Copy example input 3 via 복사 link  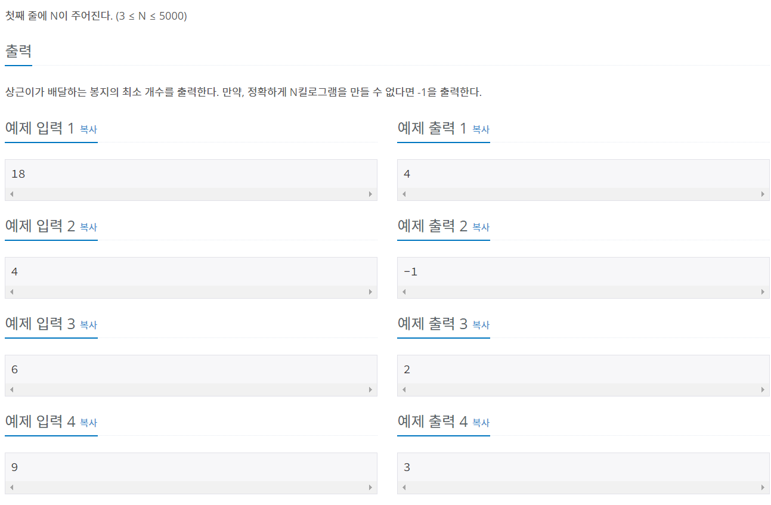(88, 325)
